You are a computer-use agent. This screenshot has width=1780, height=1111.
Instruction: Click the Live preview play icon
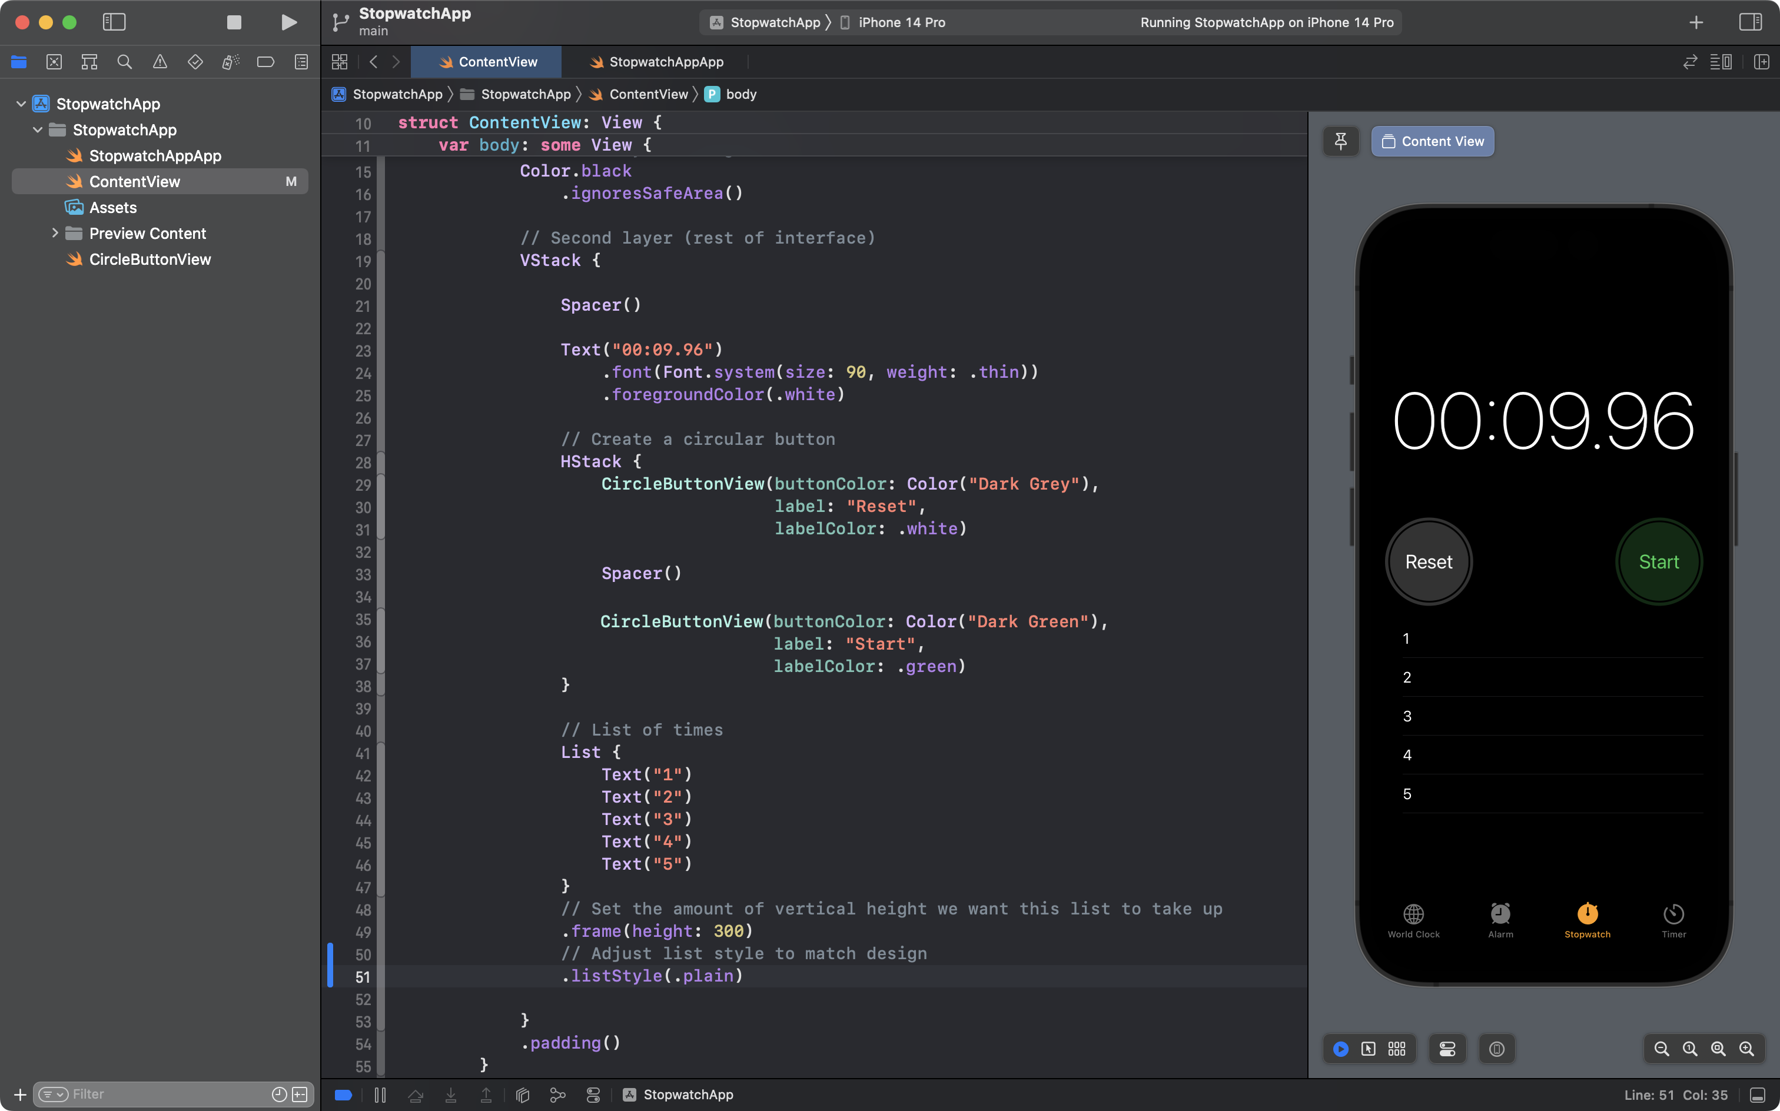(1340, 1049)
